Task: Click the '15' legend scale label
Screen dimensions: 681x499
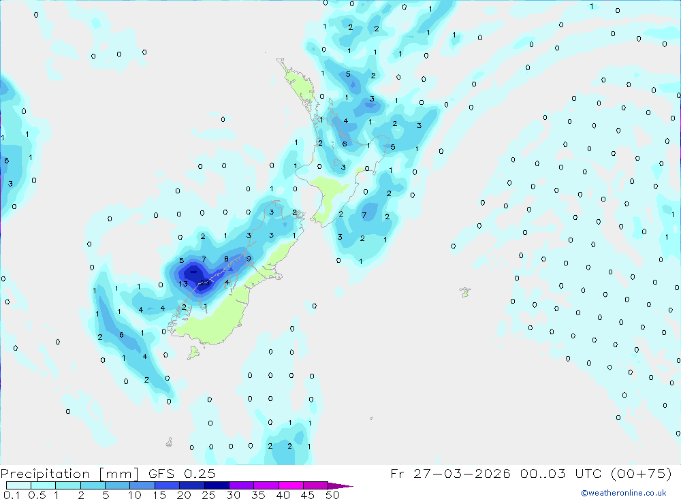Action: [x=159, y=495]
